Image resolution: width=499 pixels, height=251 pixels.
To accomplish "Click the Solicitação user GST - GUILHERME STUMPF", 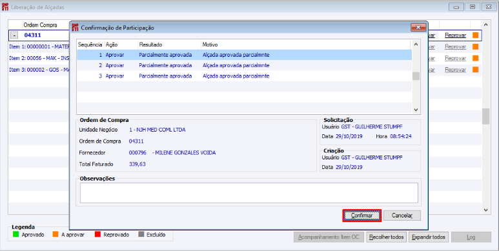I will pyautogui.click(x=372, y=126).
